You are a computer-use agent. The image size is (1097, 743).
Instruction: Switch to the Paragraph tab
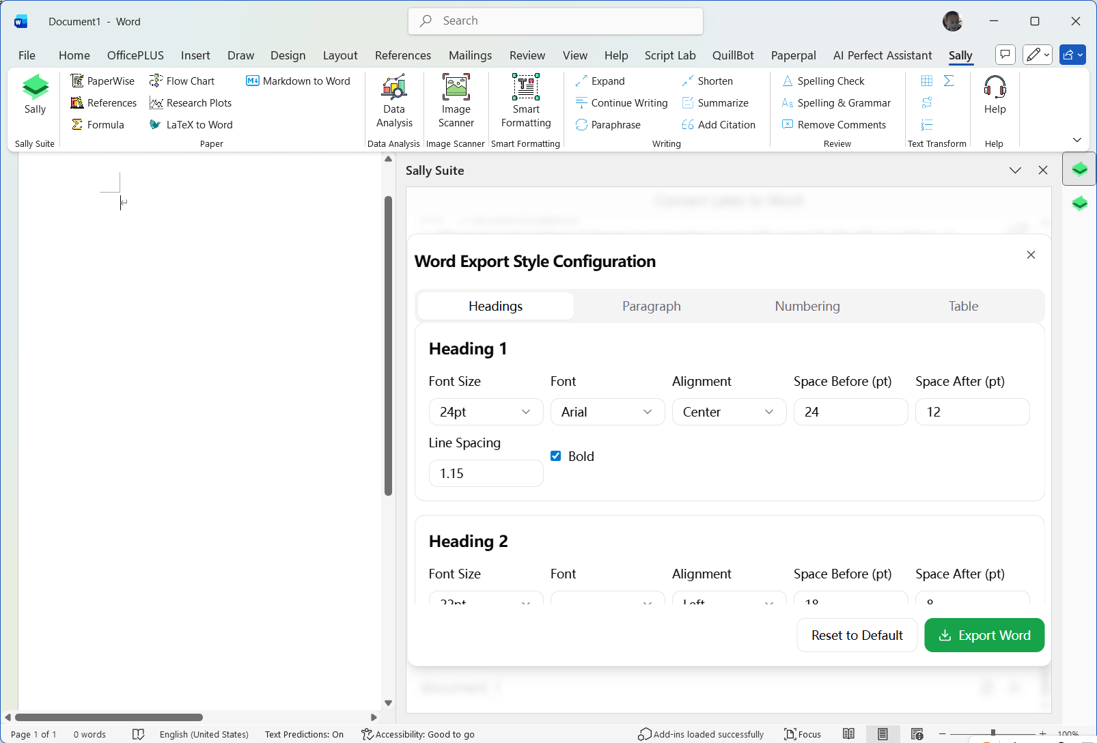coord(651,306)
